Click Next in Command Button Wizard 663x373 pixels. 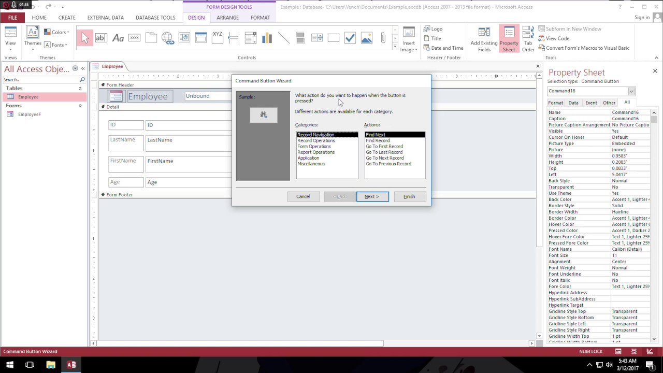pyautogui.click(x=372, y=196)
